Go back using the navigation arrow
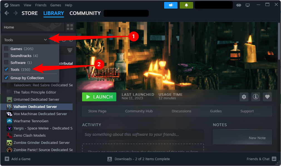 [x=6, y=13]
